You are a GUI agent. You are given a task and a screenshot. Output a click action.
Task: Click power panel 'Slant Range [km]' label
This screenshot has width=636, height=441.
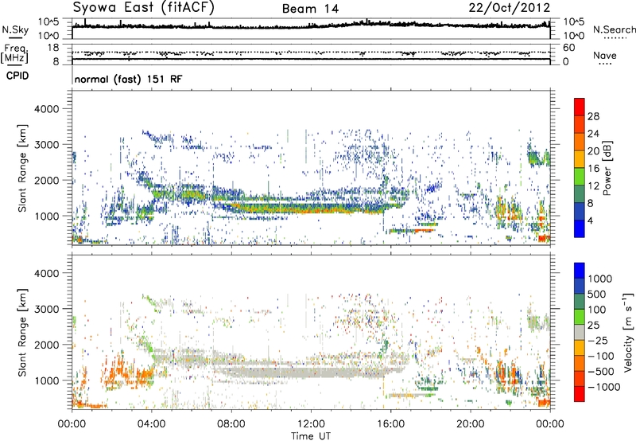[x=22, y=168]
